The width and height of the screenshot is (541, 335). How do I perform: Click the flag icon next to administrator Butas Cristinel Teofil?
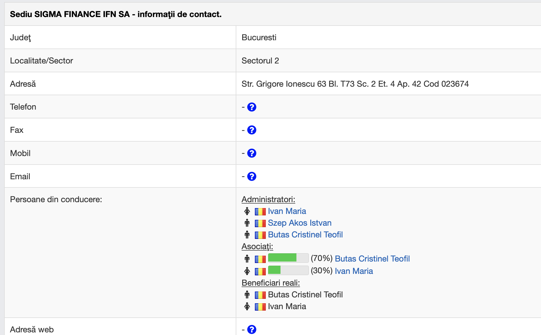[x=260, y=235]
